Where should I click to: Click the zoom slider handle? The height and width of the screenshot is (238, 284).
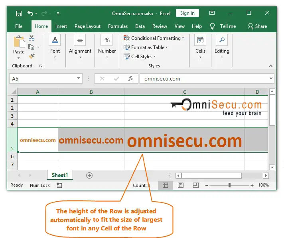pos(229,185)
